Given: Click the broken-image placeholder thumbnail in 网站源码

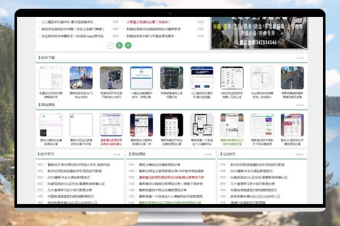Looking at the screenshot, I should [x=81, y=125].
